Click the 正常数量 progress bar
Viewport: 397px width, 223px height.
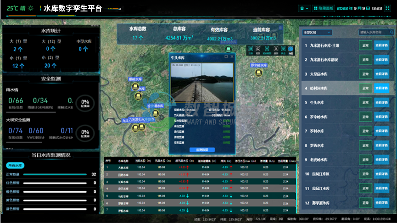click(54, 174)
